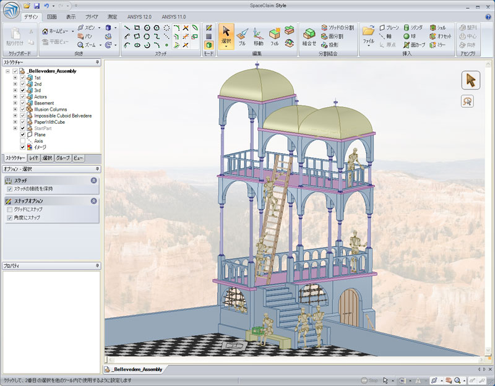Activate the プル (Pull) tool
The width and height of the screenshot is (495, 386).
click(242, 36)
